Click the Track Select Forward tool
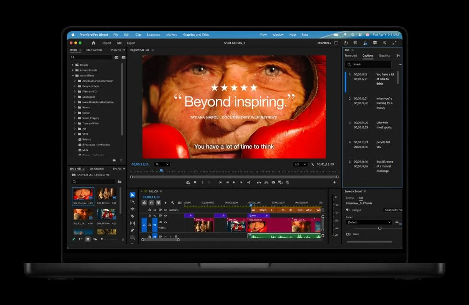This screenshot has width=469, height=305. tap(132, 202)
